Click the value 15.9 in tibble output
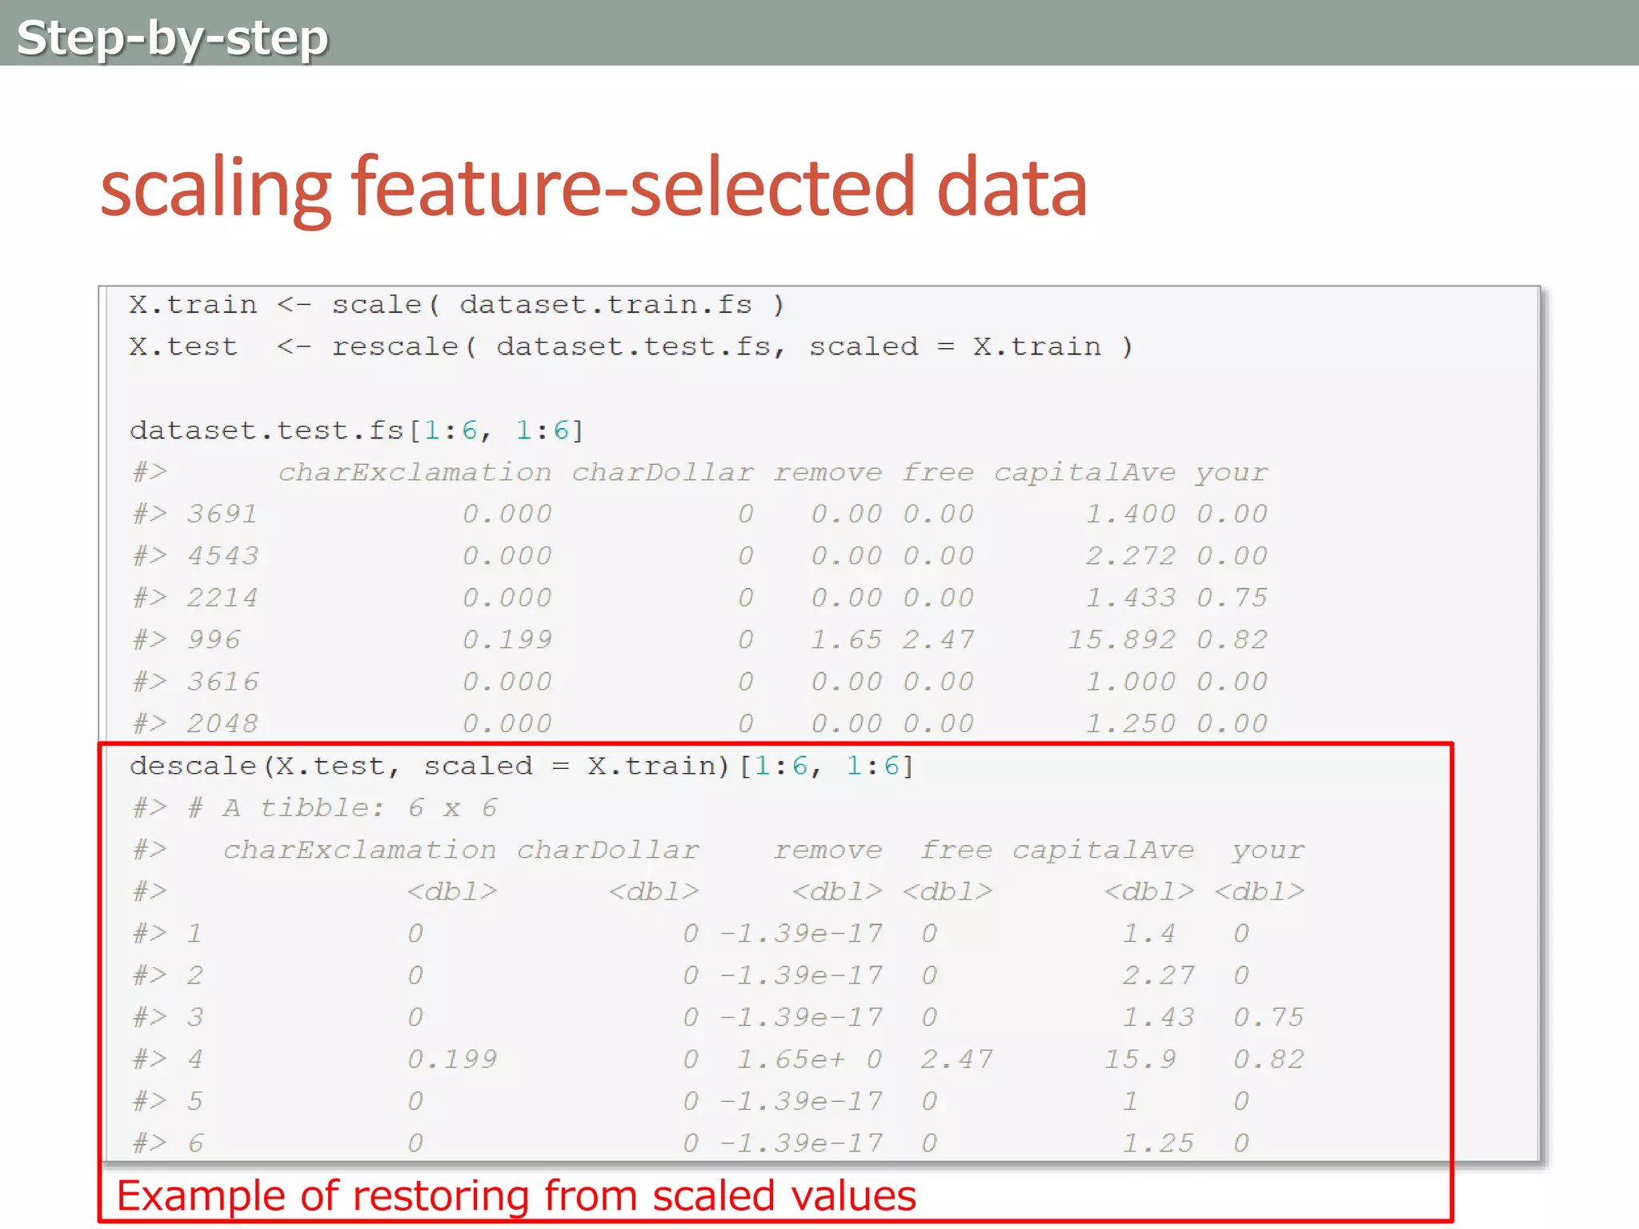The height and width of the screenshot is (1229, 1639). tap(1140, 1059)
